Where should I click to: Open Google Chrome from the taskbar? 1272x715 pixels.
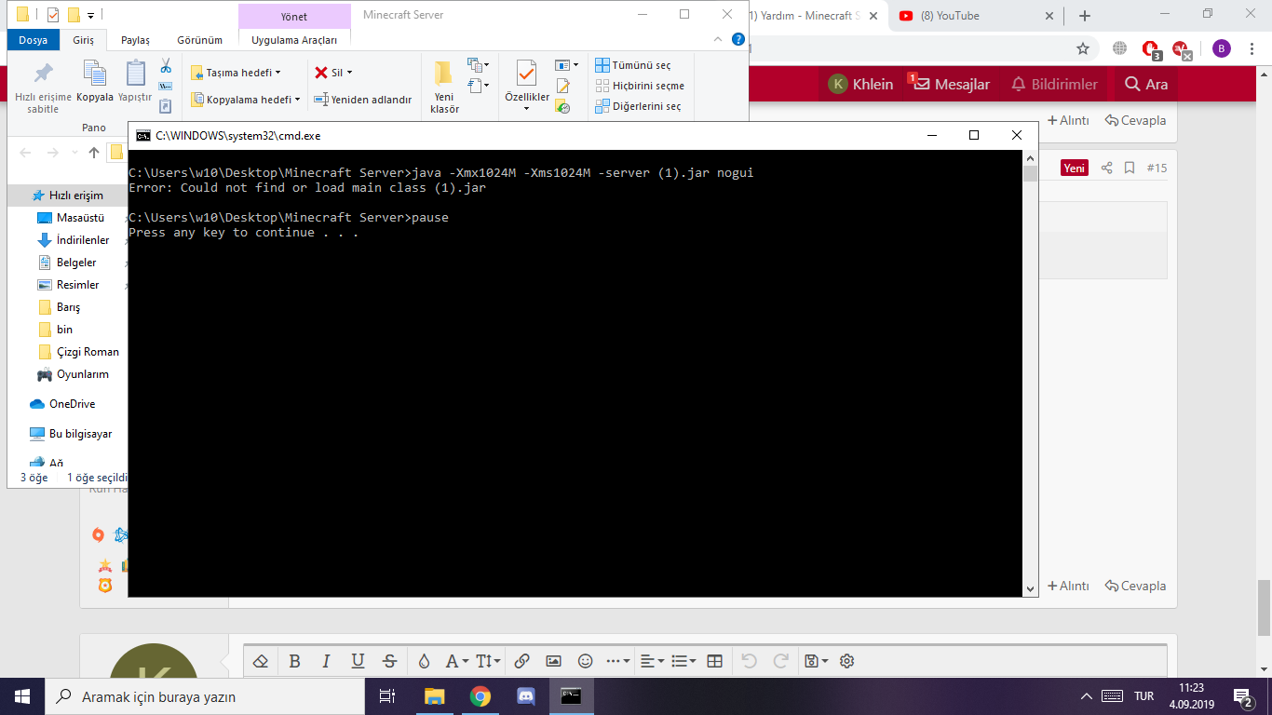(480, 696)
